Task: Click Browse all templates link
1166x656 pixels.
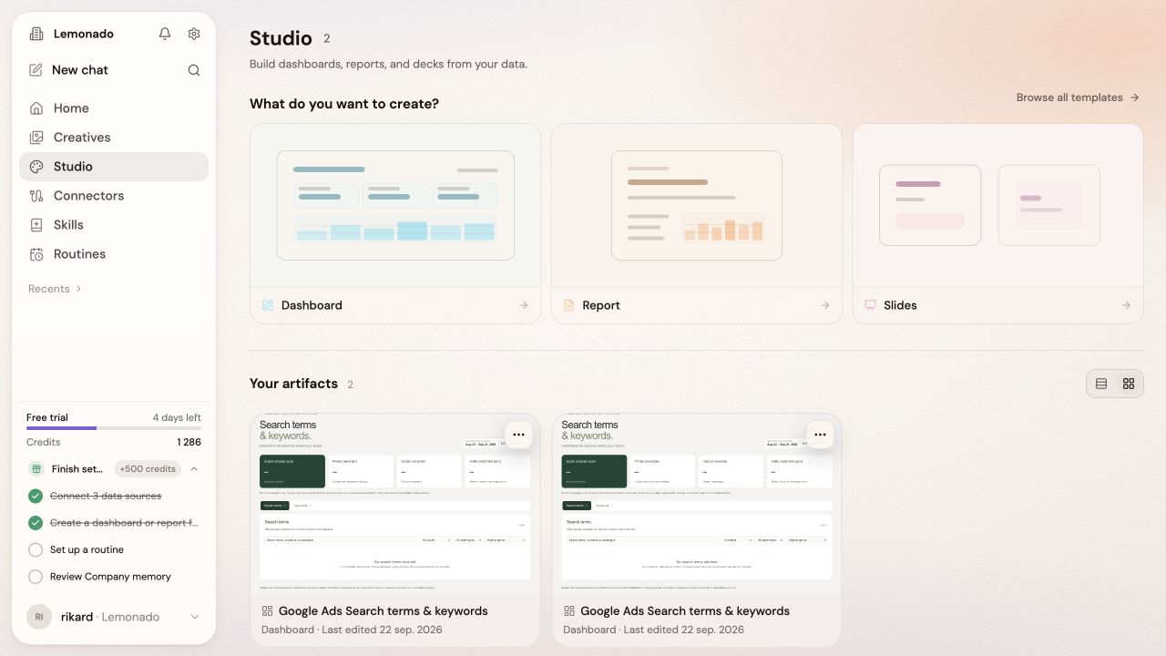Action: [x=1078, y=97]
